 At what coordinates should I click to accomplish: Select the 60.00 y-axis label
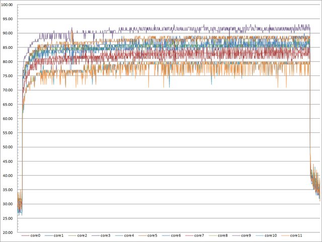(x=9, y=119)
